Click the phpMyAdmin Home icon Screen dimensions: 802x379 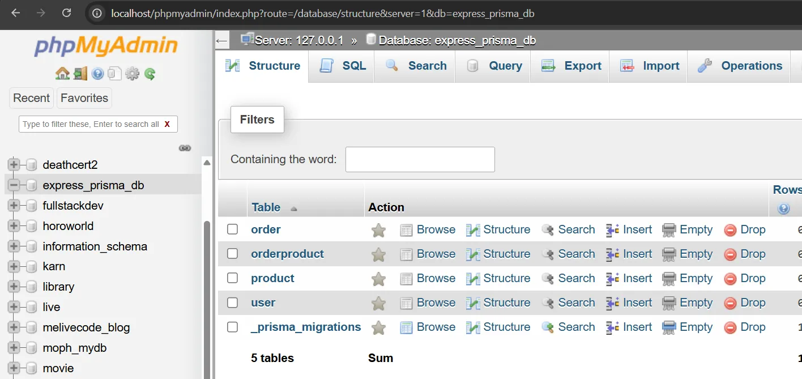[62, 74]
